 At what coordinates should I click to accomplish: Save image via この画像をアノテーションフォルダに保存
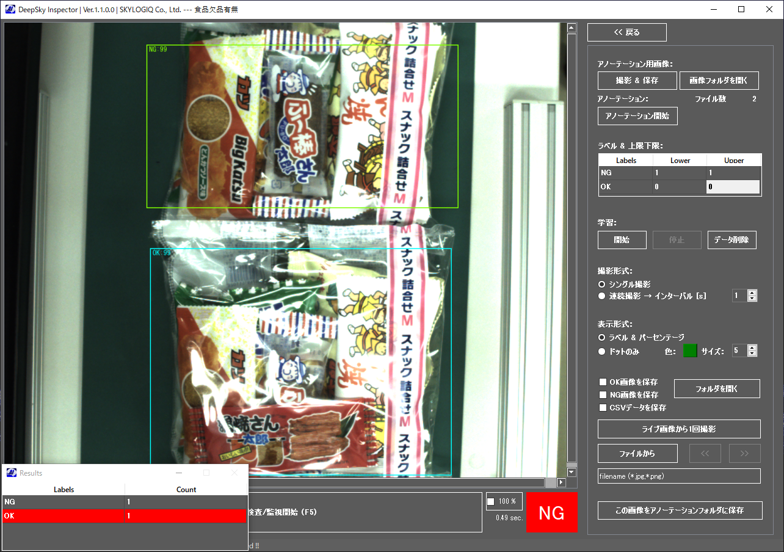[680, 510]
